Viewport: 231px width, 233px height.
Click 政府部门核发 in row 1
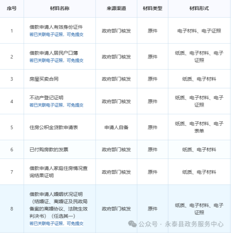point(116,31)
